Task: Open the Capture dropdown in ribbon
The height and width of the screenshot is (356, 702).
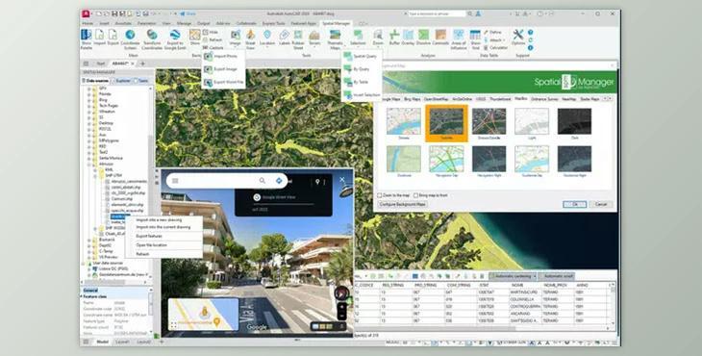Action: tap(213, 47)
